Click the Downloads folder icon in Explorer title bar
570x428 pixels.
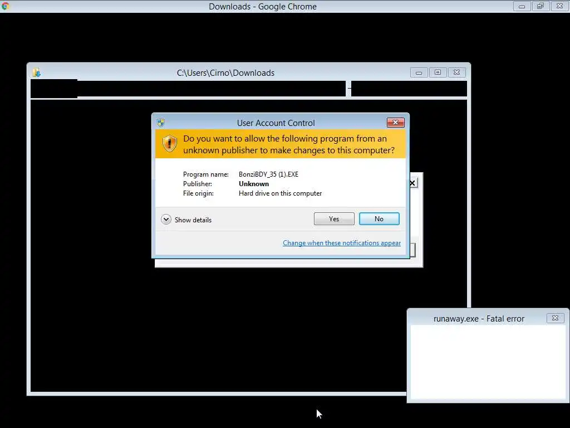click(36, 72)
